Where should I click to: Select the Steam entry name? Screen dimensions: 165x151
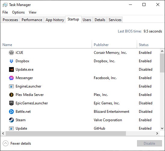coord(20,120)
